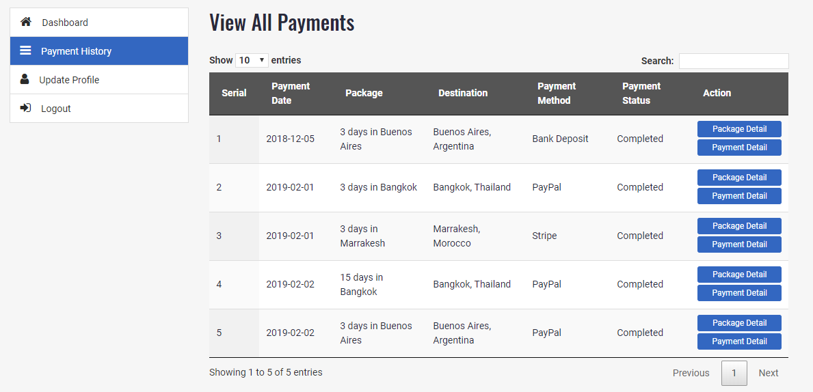The height and width of the screenshot is (392, 813).
Task: Select the Update Profile menu item
Action: click(69, 80)
